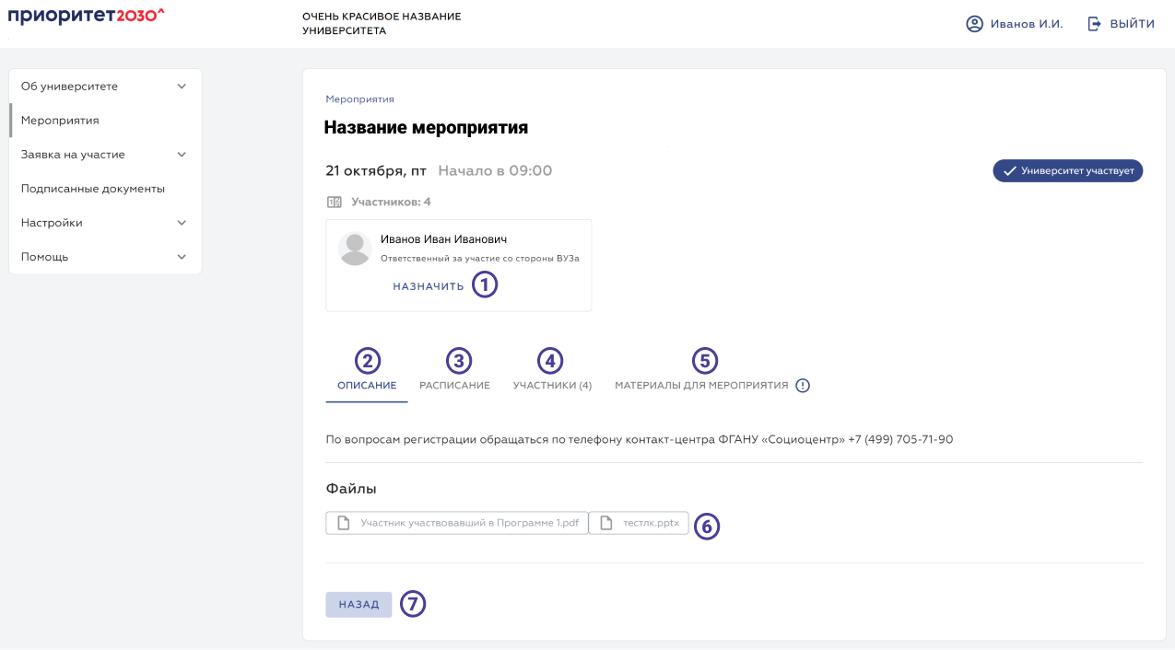Expand the Заявка на участие section
Screen dimensions: 1175x650
click(x=182, y=155)
